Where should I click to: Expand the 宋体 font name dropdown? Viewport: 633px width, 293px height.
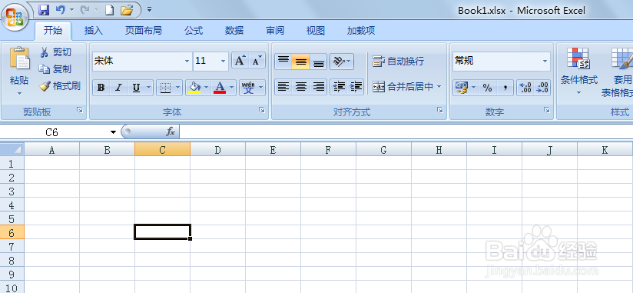coord(187,62)
